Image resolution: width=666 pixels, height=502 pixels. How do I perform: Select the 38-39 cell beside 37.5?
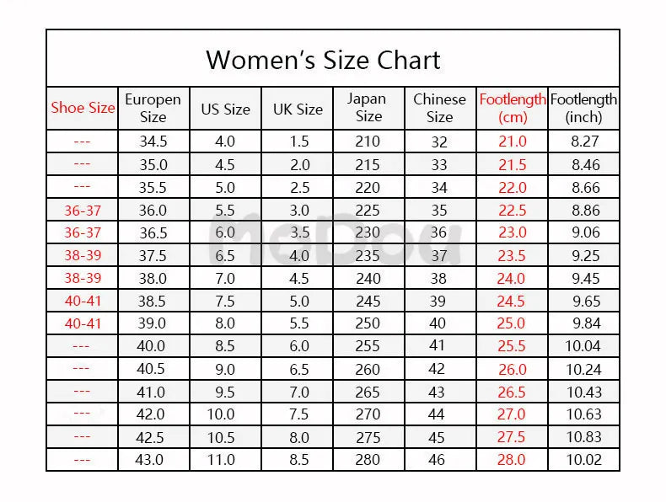tap(83, 255)
